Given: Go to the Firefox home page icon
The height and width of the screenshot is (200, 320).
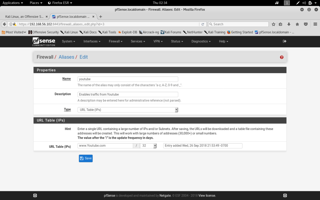Looking at the screenshot, I should [x=297, y=24].
